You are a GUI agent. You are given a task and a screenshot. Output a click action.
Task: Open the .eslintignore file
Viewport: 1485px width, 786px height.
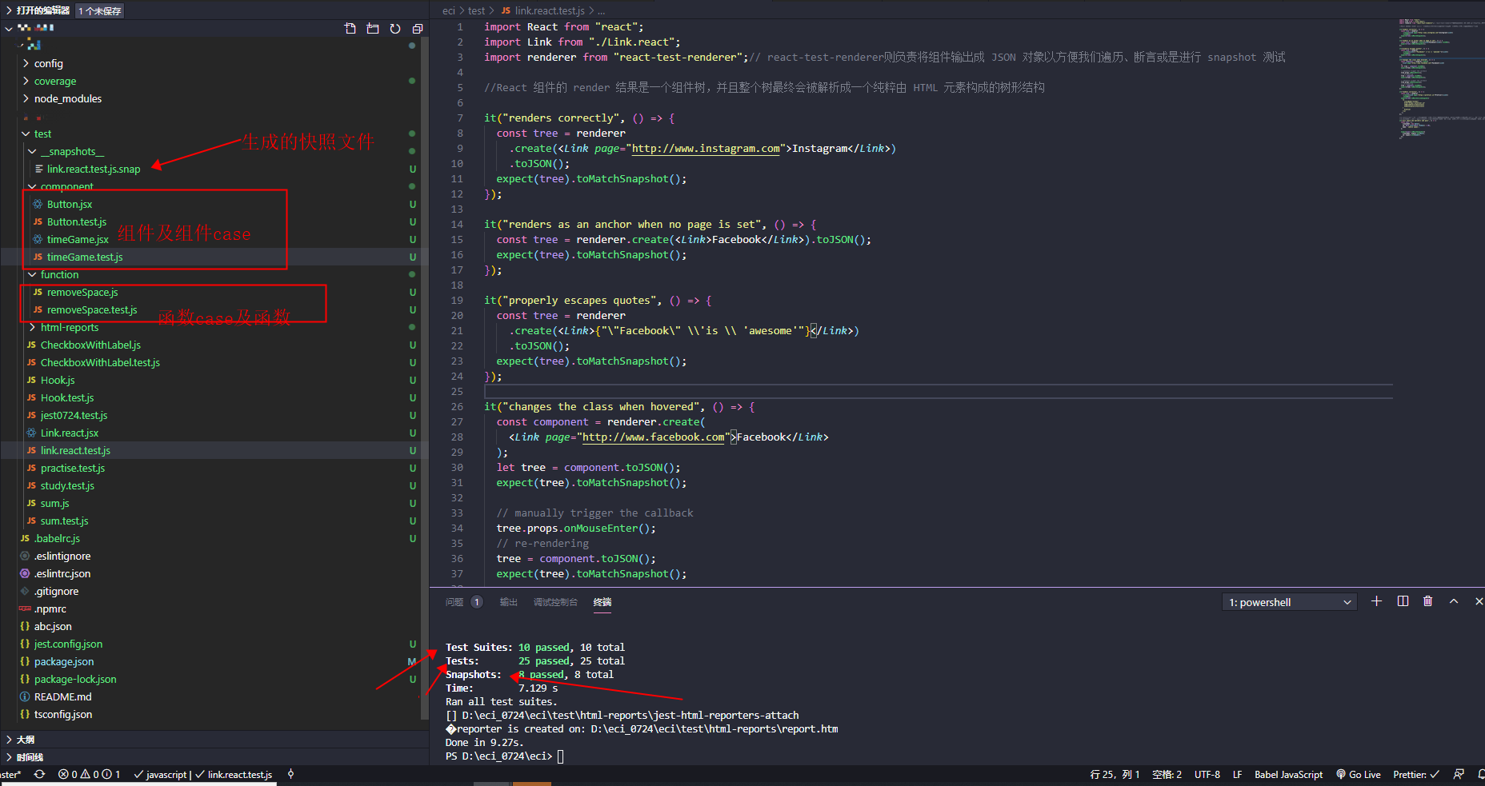pos(62,556)
